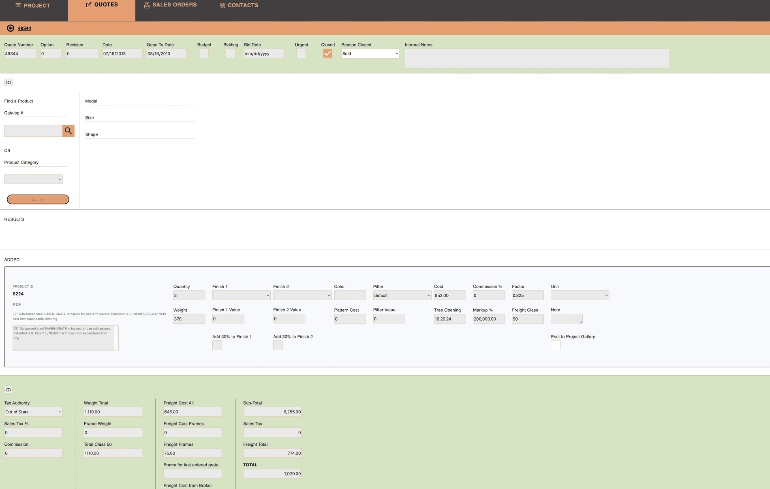Click the Freight Cost All field
Image resolution: width=770 pixels, height=489 pixels.
point(192,412)
